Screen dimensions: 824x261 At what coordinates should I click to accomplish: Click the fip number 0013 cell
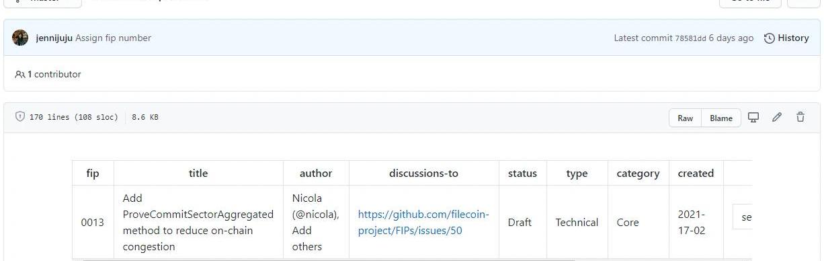[x=93, y=223]
